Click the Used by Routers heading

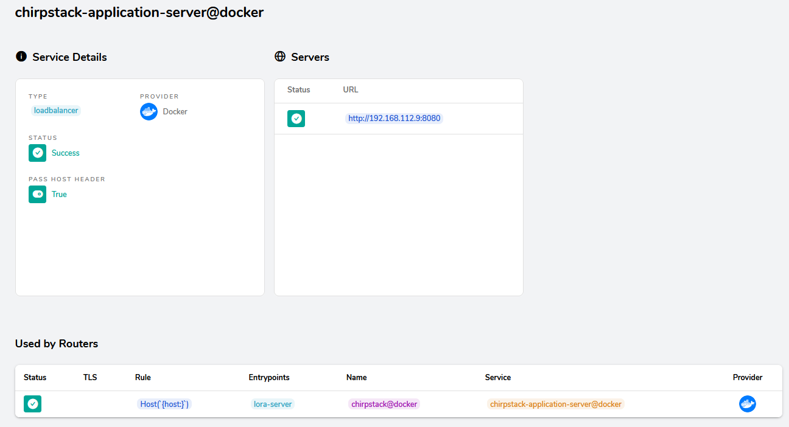(57, 344)
